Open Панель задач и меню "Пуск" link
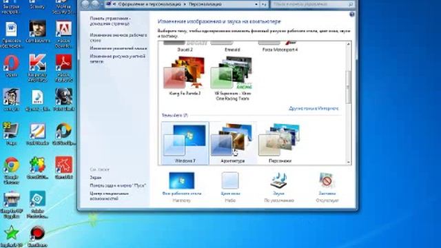The image size is (441, 248). [118, 185]
